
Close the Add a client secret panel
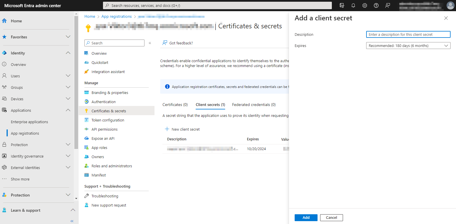coord(446,18)
